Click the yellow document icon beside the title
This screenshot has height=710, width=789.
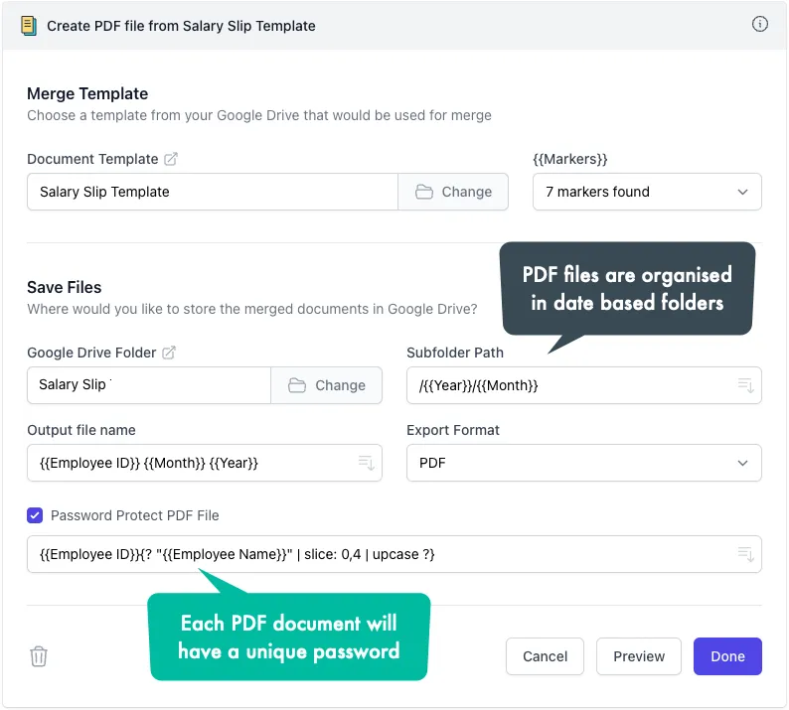pyautogui.click(x=29, y=26)
